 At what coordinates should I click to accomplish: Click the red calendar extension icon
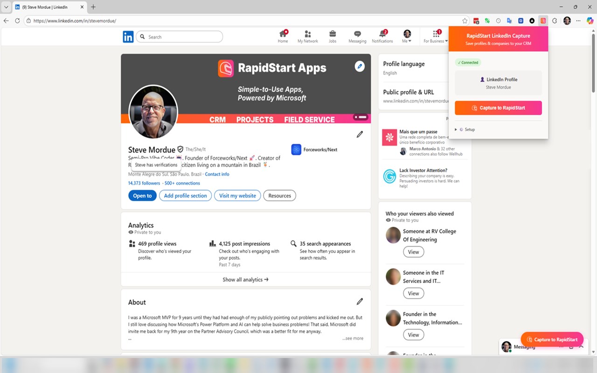(476, 21)
